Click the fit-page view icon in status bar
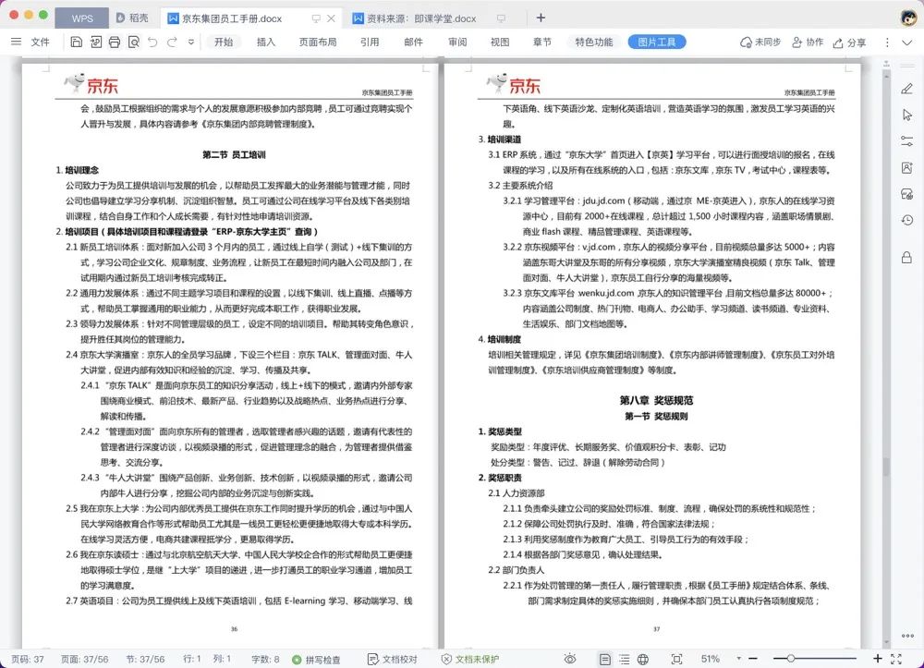The width and height of the screenshot is (924, 668). [676, 659]
